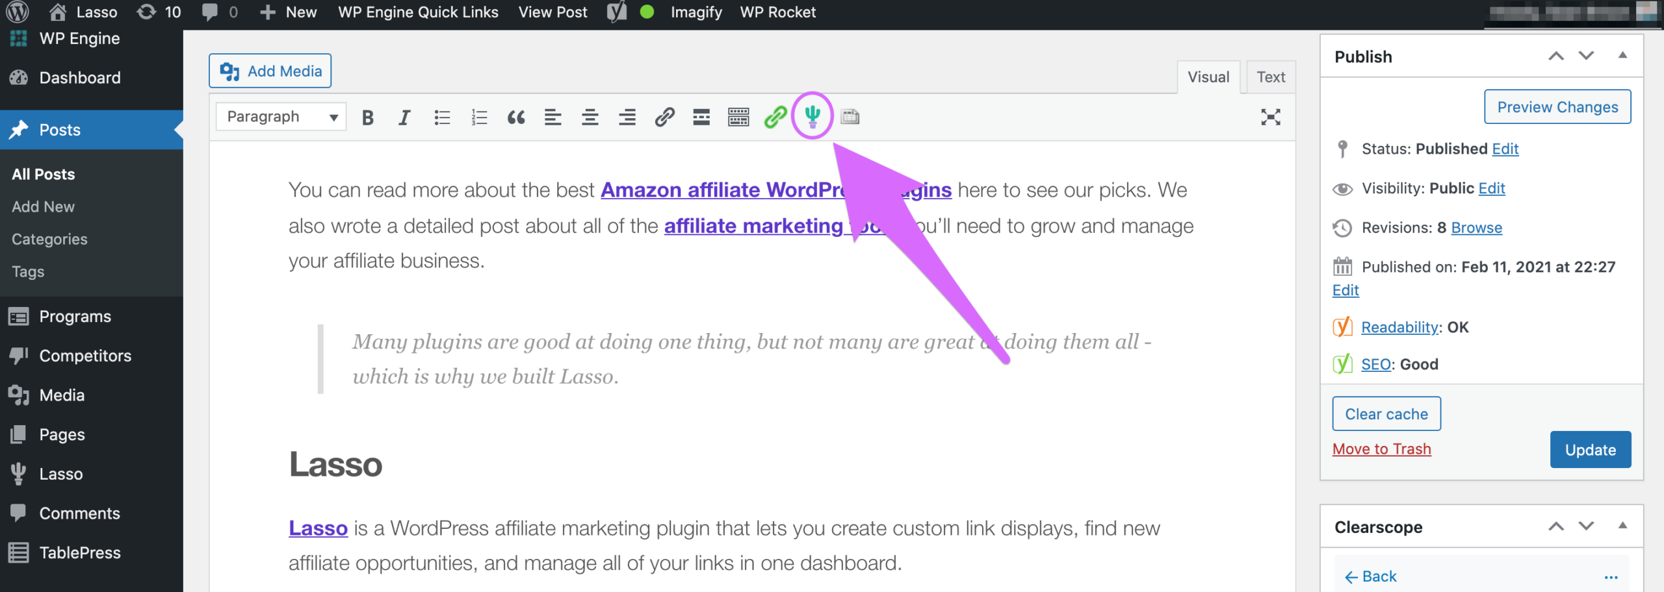The image size is (1664, 592).
Task: Click the Lasso cactus toolbar button
Action: click(x=812, y=116)
